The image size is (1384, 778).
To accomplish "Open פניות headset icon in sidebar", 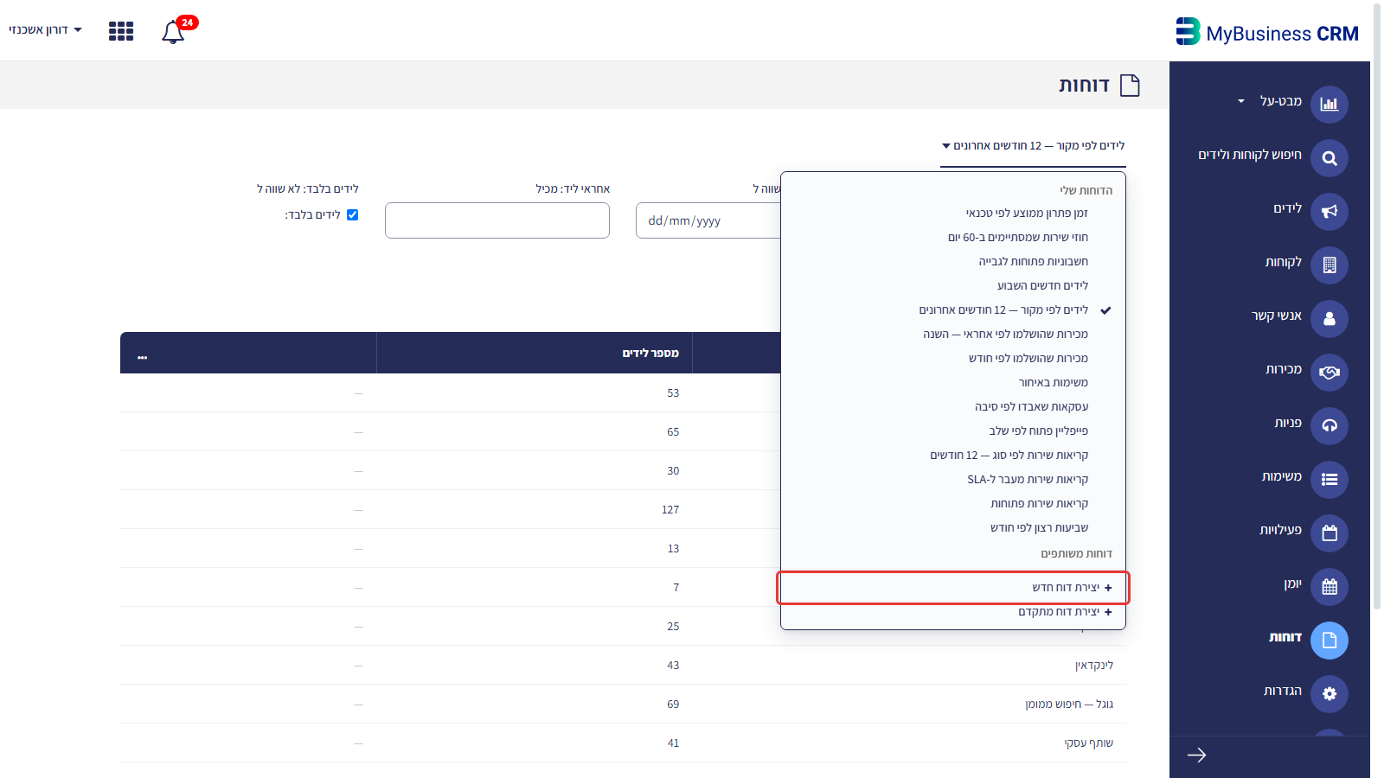I will (1330, 426).
